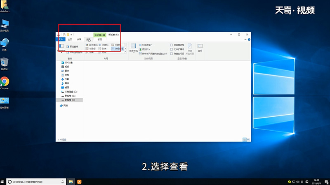Collapse the ribbon using the chevron
The width and height of the screenshot is (330, 185).
(245, 39)
